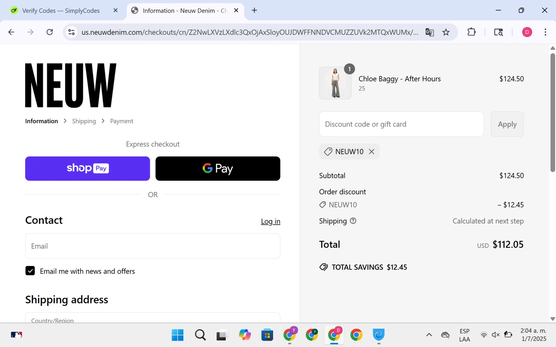Pay with Google Pay express checkout

[x=218, y=169]
